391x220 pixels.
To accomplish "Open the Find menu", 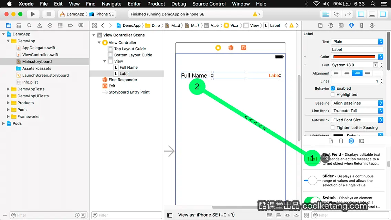I will tap(91, 4).
